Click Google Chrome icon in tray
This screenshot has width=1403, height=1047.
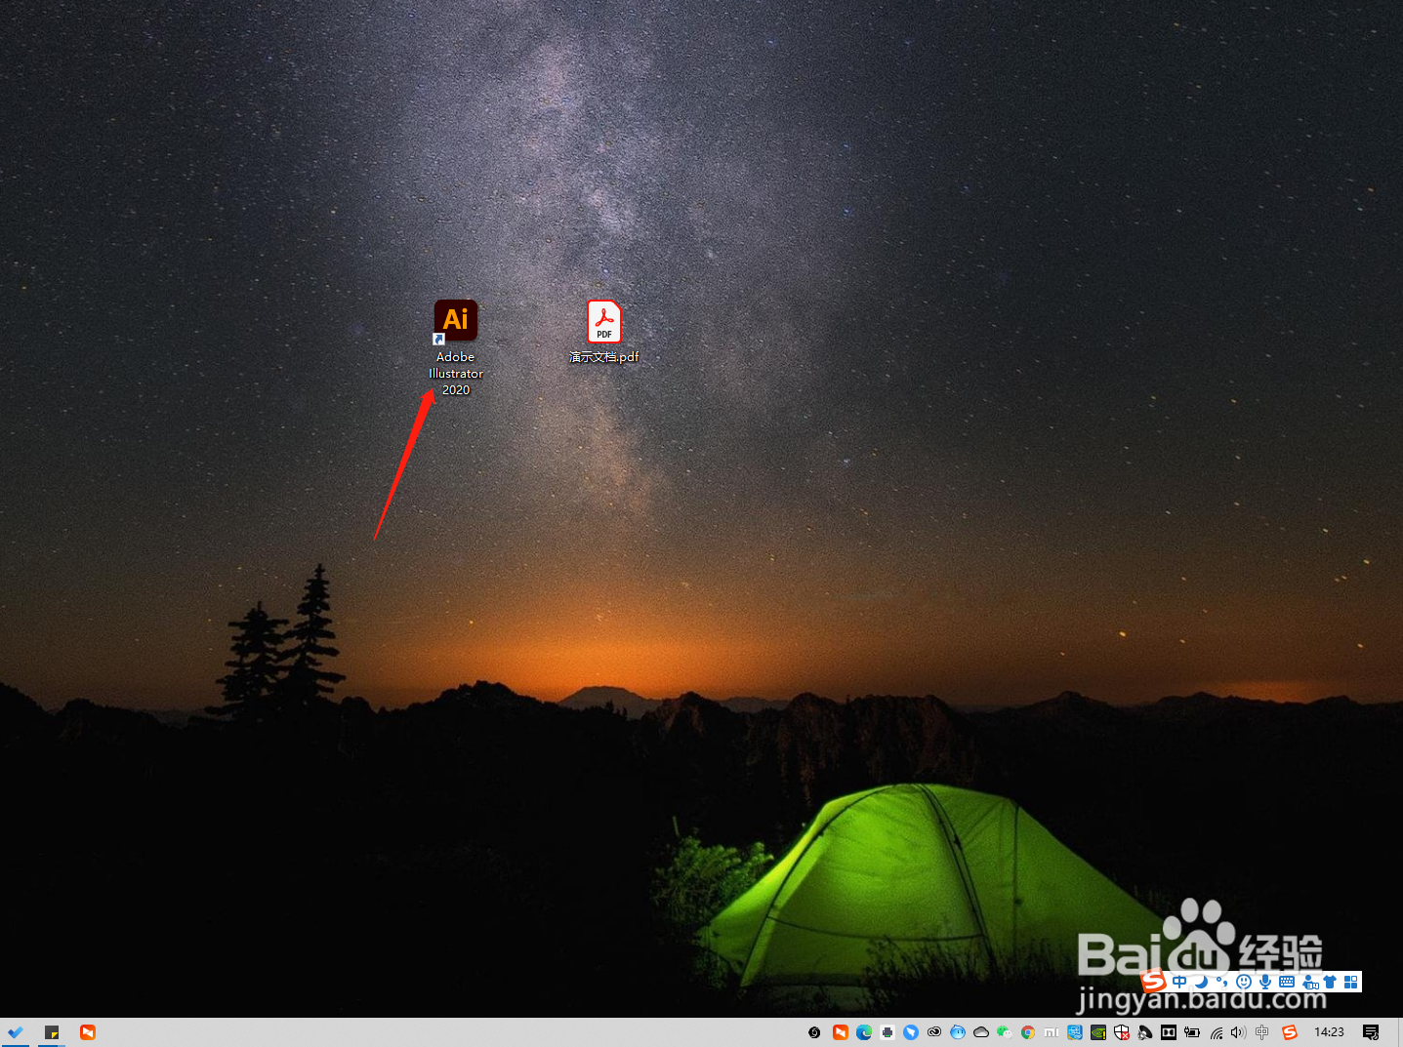[1028, 1032]
